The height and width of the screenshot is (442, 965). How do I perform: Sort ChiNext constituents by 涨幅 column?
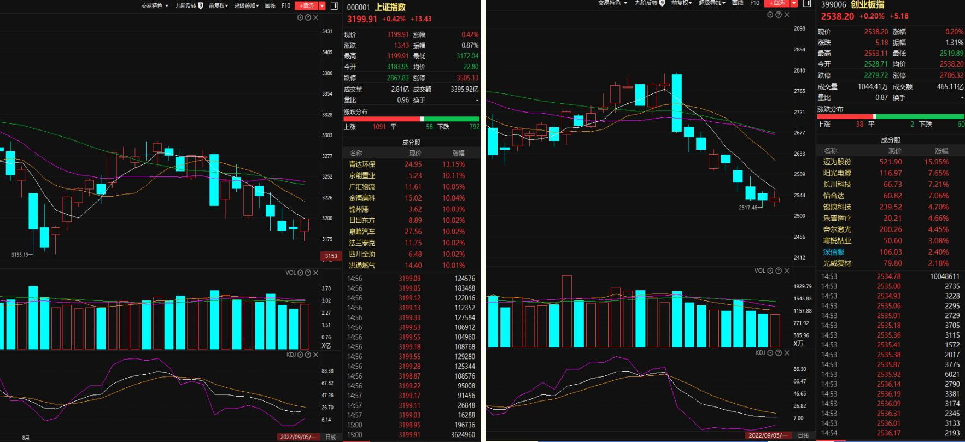tap(942, 150)
